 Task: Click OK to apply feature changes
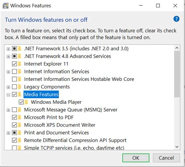click(x=136, y=158)
